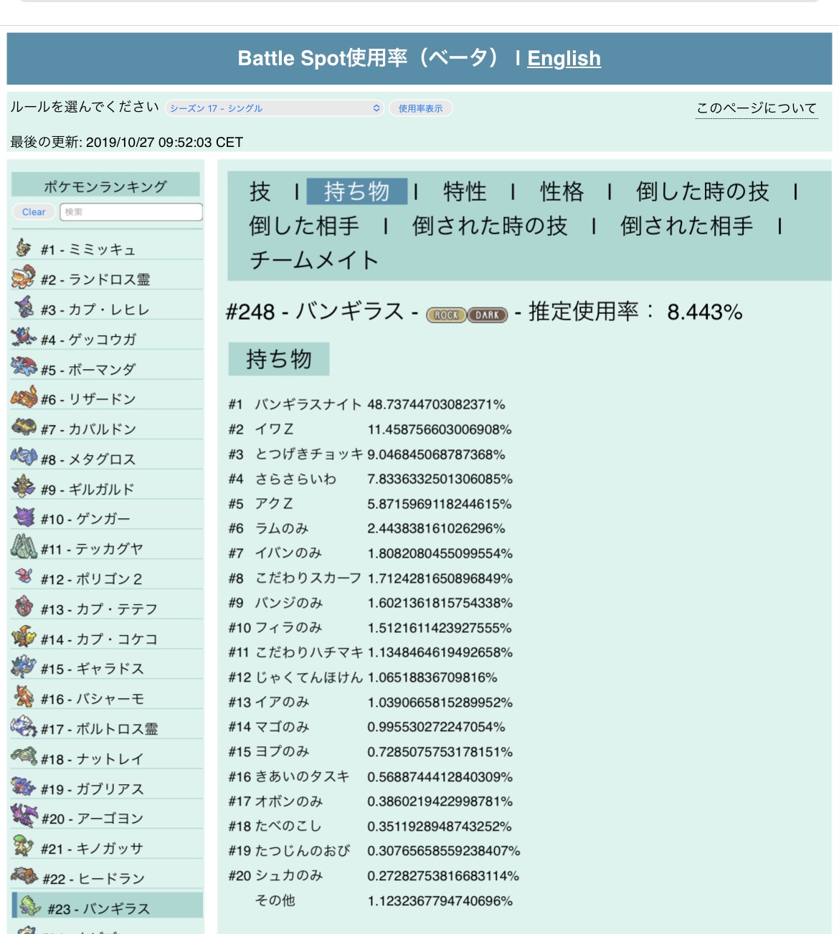Click the ギルガルド sprite icon
This screenshot has height=934, width=839.
point(24,487)
